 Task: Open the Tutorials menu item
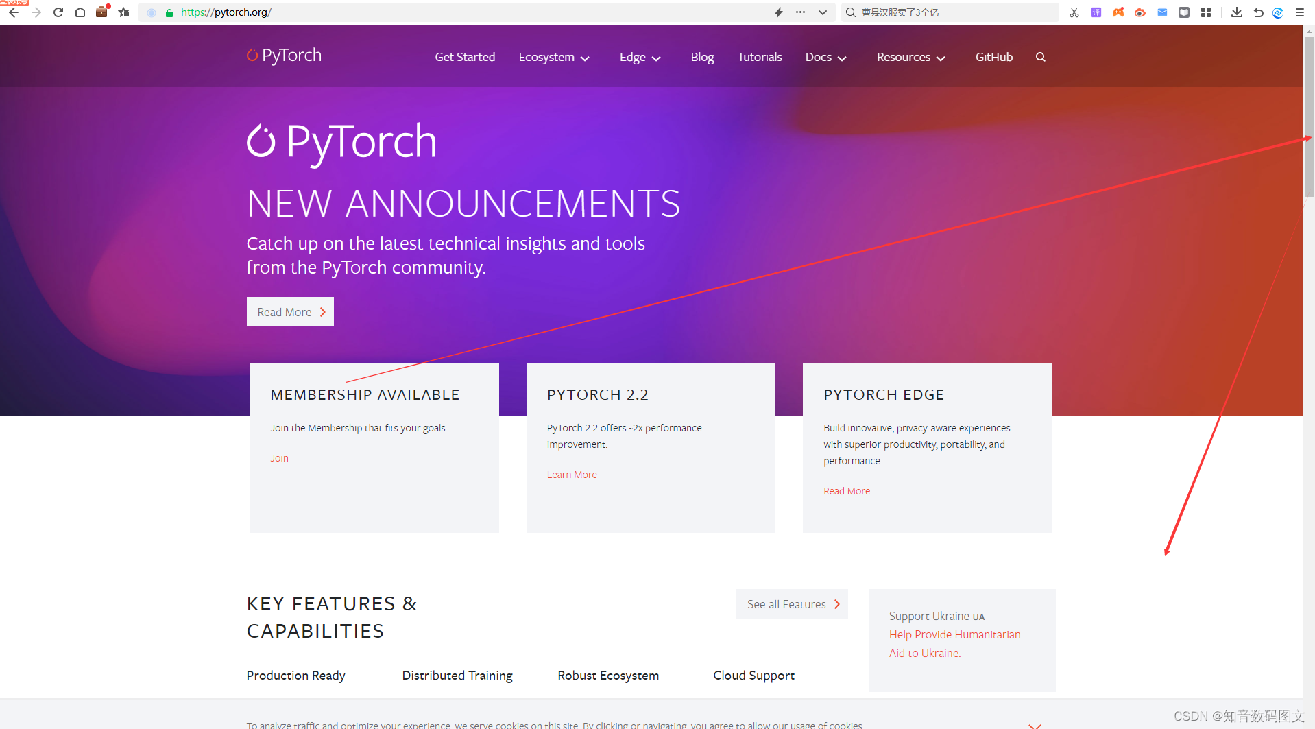coord(759,57)
